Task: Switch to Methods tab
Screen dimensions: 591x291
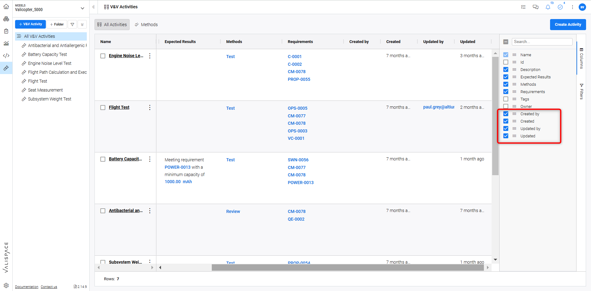Action: coord(146,25)
